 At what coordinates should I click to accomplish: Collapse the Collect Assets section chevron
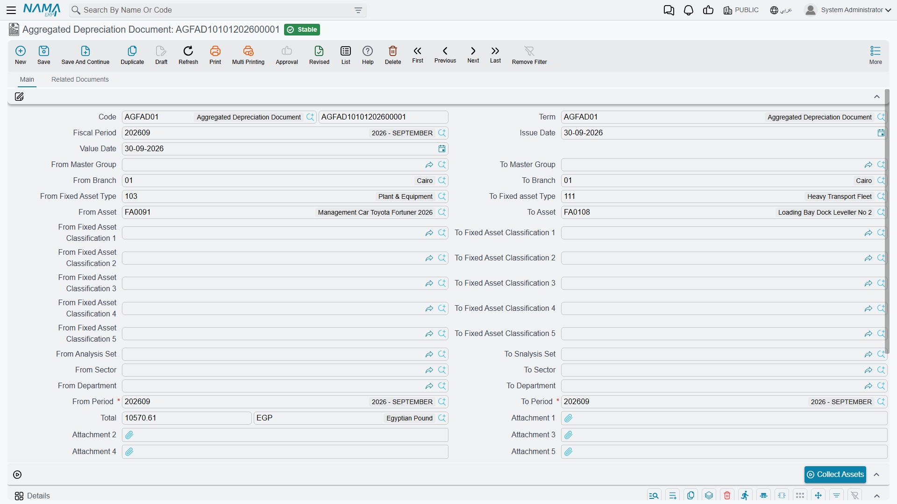pos(877,475)
